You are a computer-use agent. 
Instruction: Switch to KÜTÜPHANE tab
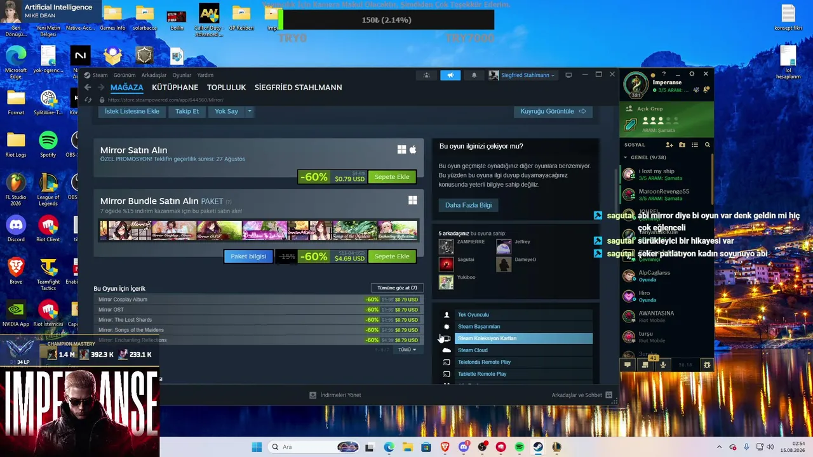click(x=175, y=88)
